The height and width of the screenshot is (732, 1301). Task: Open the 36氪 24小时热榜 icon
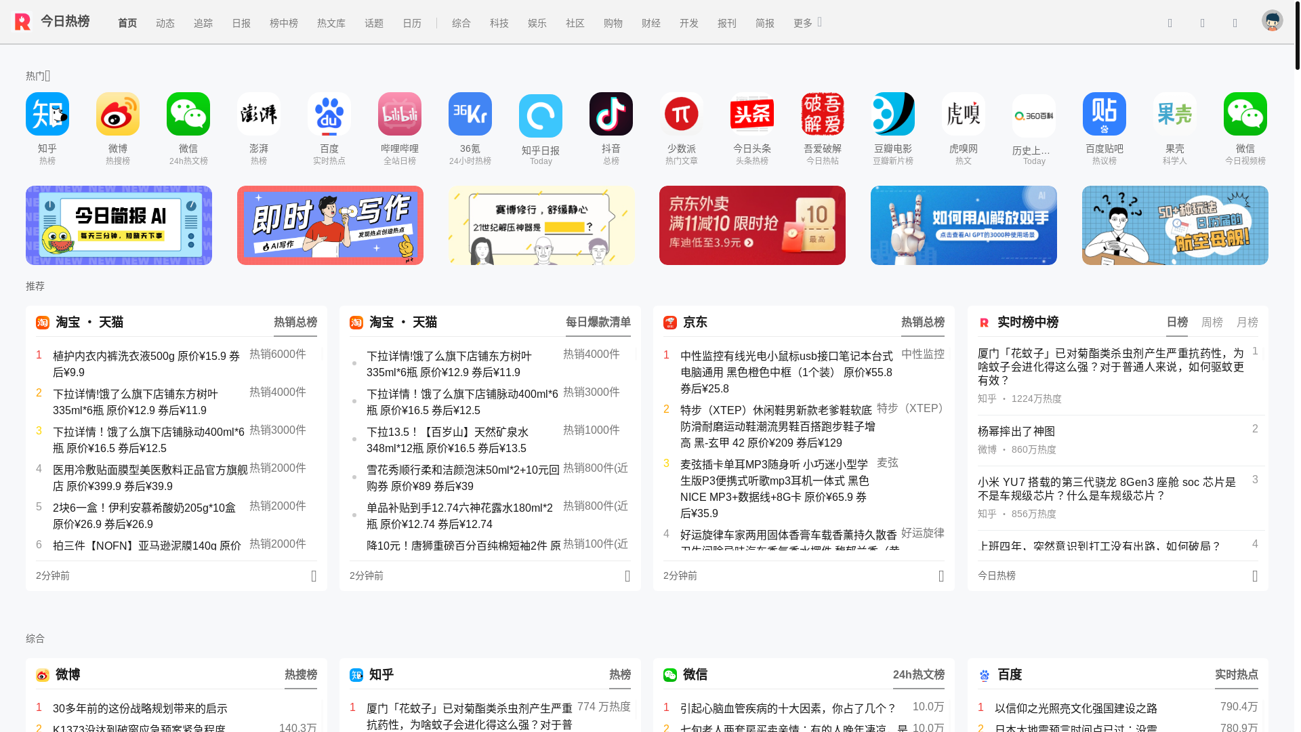pyautogui.click(x=470, y=114)
